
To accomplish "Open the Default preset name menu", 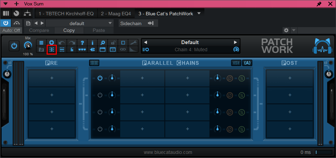I will (x=190, y=42).
